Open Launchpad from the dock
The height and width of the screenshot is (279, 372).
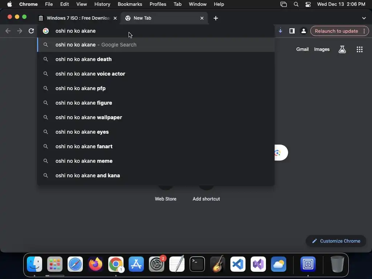(x=55, y=264)
